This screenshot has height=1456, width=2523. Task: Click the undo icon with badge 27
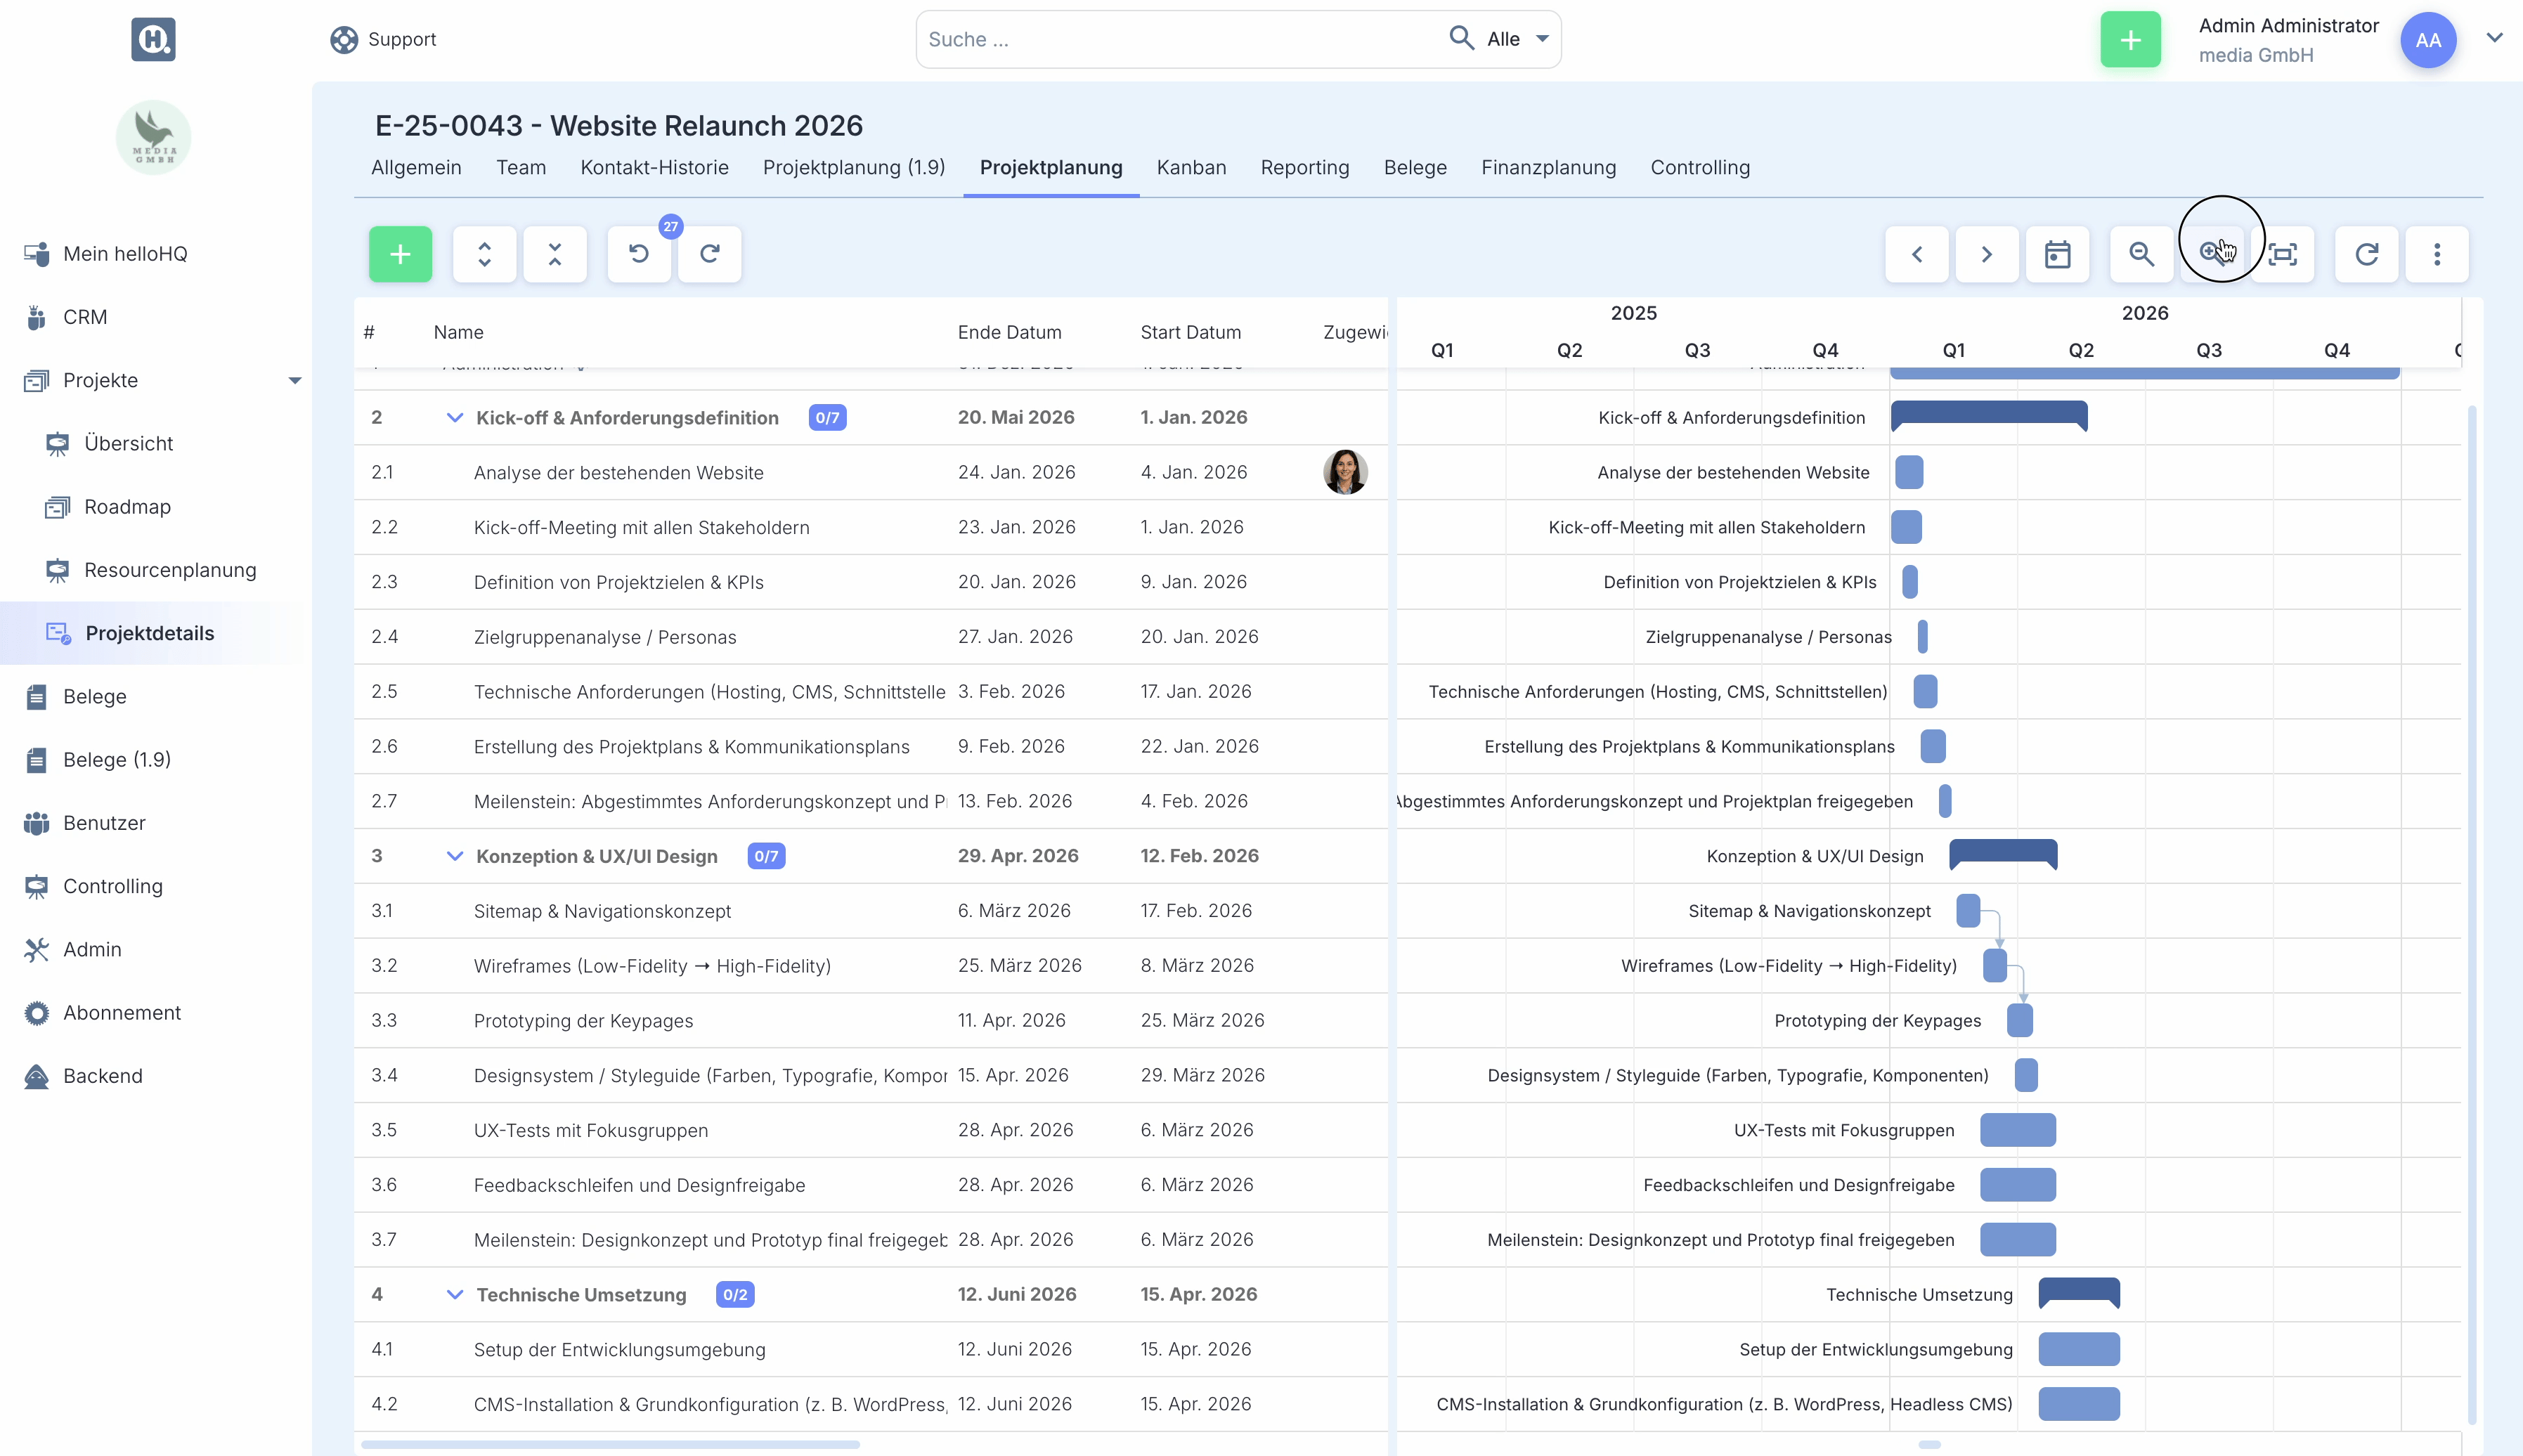click(639, 254)
